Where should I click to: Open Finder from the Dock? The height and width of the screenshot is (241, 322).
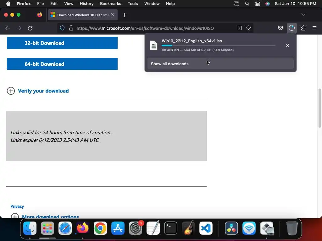(x=30, y=228)
